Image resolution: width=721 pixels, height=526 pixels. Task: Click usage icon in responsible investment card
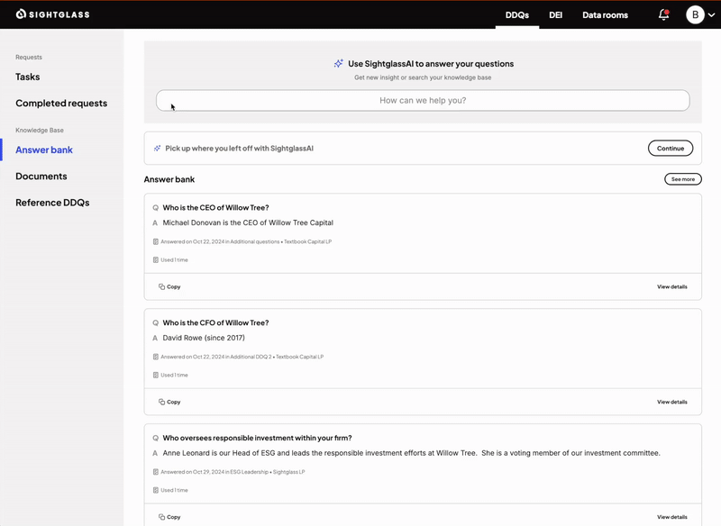pyautogui.click(x=155, y=490)
